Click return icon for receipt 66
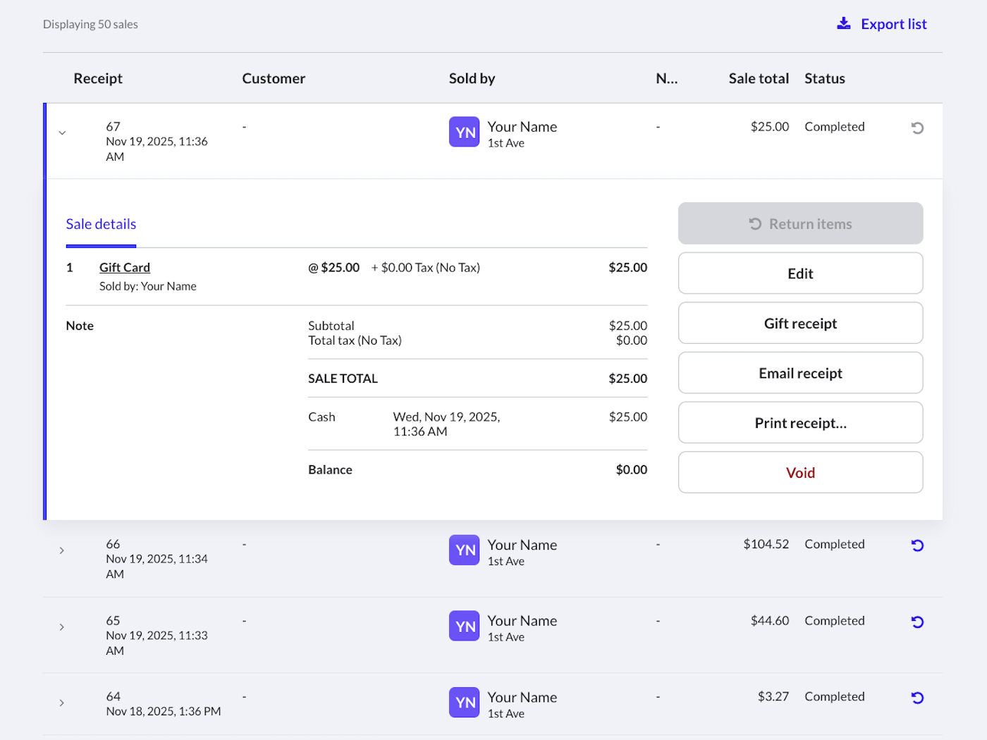The height and width of the screenshot is (740, 987). [x=916, y=545]
